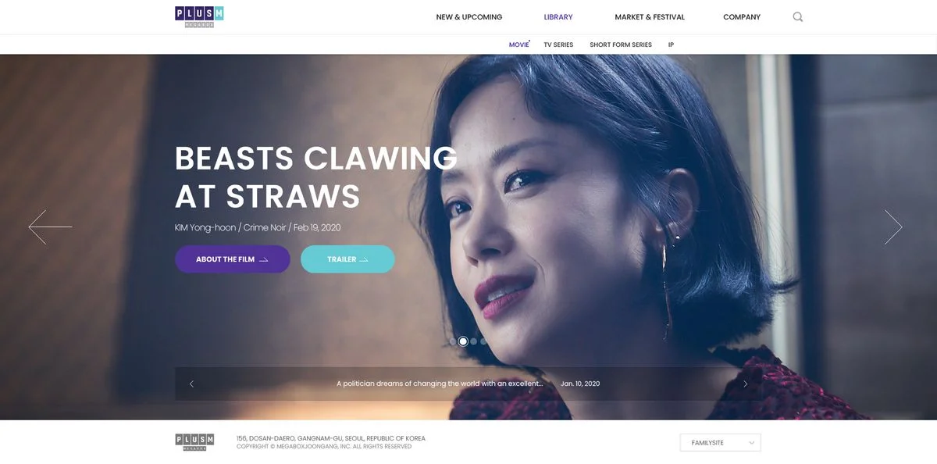This screenshot has height=464, width=937.
Task: Show previous news ticker item
Action: coord(191,384)
